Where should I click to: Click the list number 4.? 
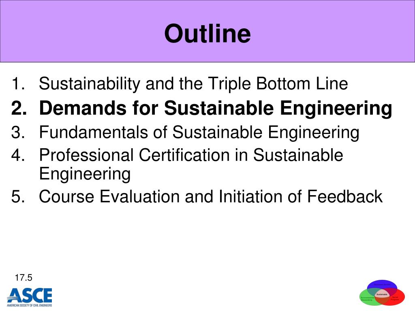point(18,155)
